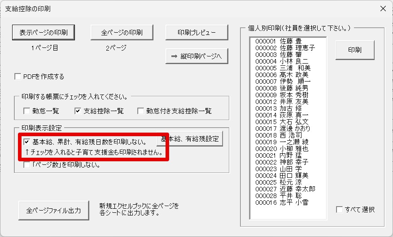Viewport: 393px width, 237px height.
Task: Click the 印刷 button for individual printing
Action: point(354,50)
